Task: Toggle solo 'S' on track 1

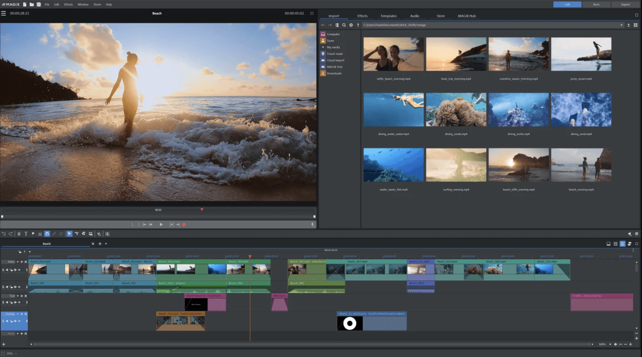Action: point(3,270)
